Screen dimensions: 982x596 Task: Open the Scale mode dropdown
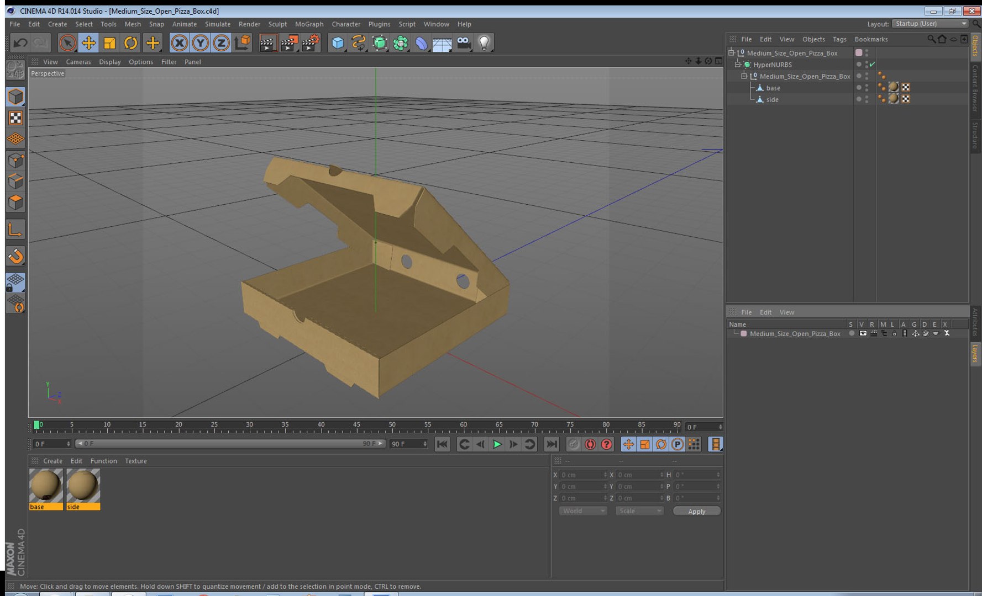point(639,511)
